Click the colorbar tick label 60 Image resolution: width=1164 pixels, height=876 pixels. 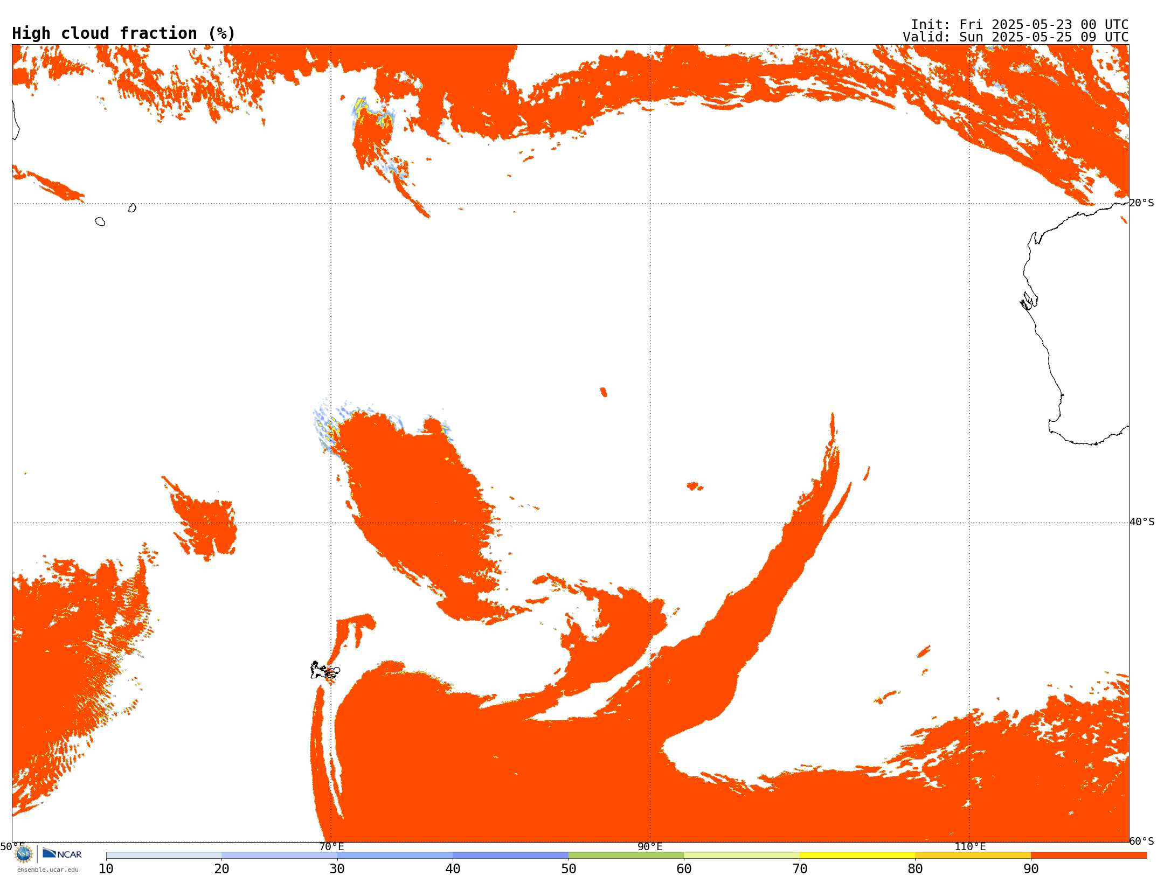pos(684,869)
